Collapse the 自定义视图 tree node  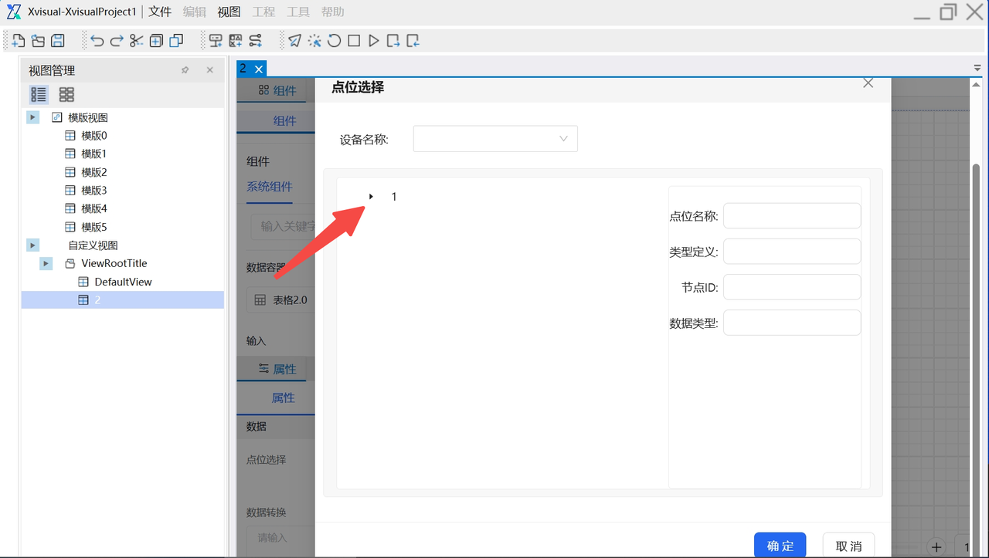click(32, 245)
